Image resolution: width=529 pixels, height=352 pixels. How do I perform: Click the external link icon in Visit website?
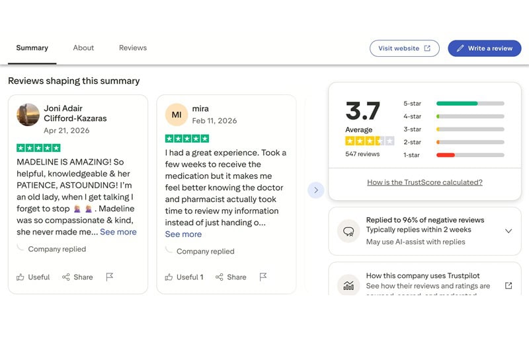427,48
